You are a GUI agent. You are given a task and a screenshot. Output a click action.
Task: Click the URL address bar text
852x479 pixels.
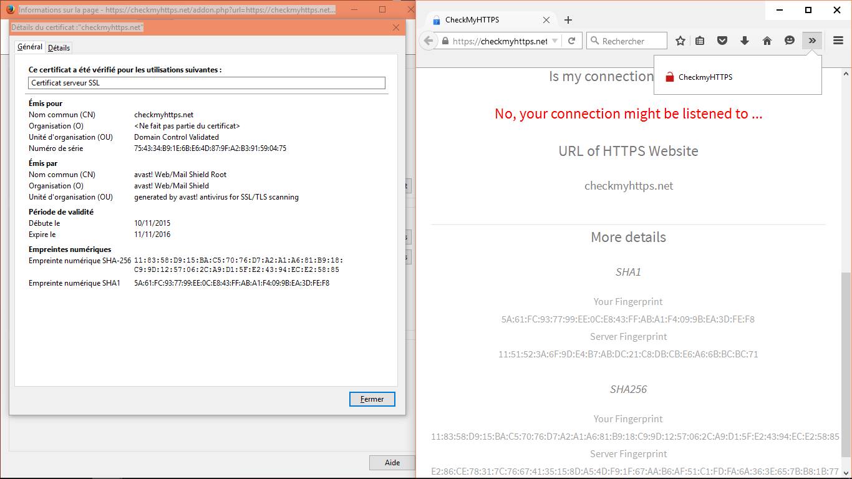click(x=500, y=41)
